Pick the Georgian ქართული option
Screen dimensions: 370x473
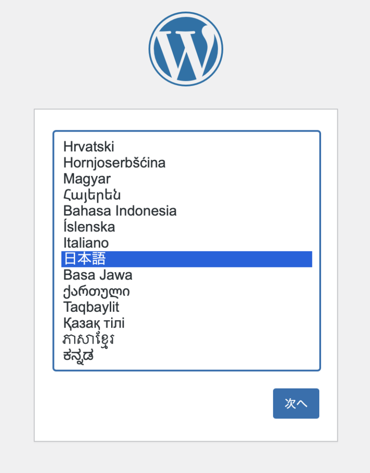click(x=96, y=291)
